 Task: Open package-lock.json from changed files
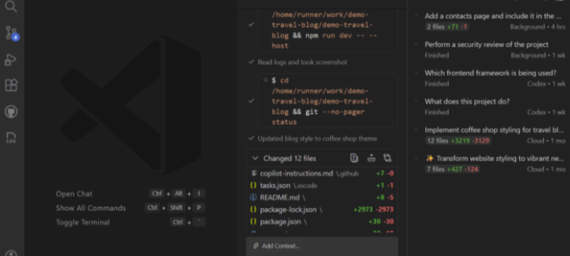(x=288, y=210)
